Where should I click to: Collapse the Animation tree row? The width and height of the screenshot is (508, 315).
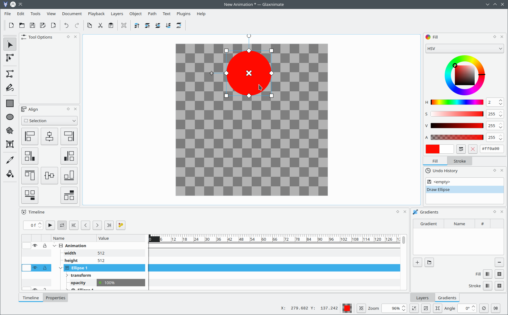(55, 246)
